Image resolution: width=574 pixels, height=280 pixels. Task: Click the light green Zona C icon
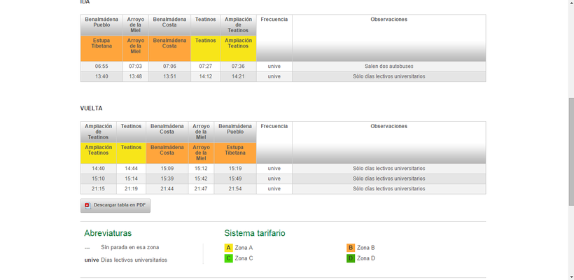pos(228,258)
